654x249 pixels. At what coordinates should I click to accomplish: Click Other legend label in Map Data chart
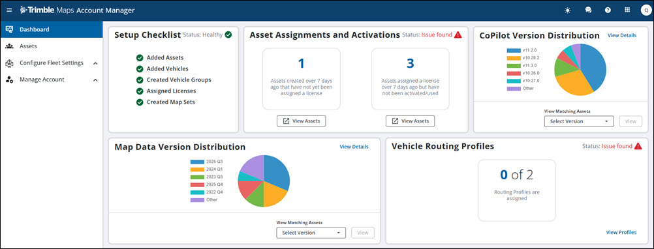click(x=211, y=200)
